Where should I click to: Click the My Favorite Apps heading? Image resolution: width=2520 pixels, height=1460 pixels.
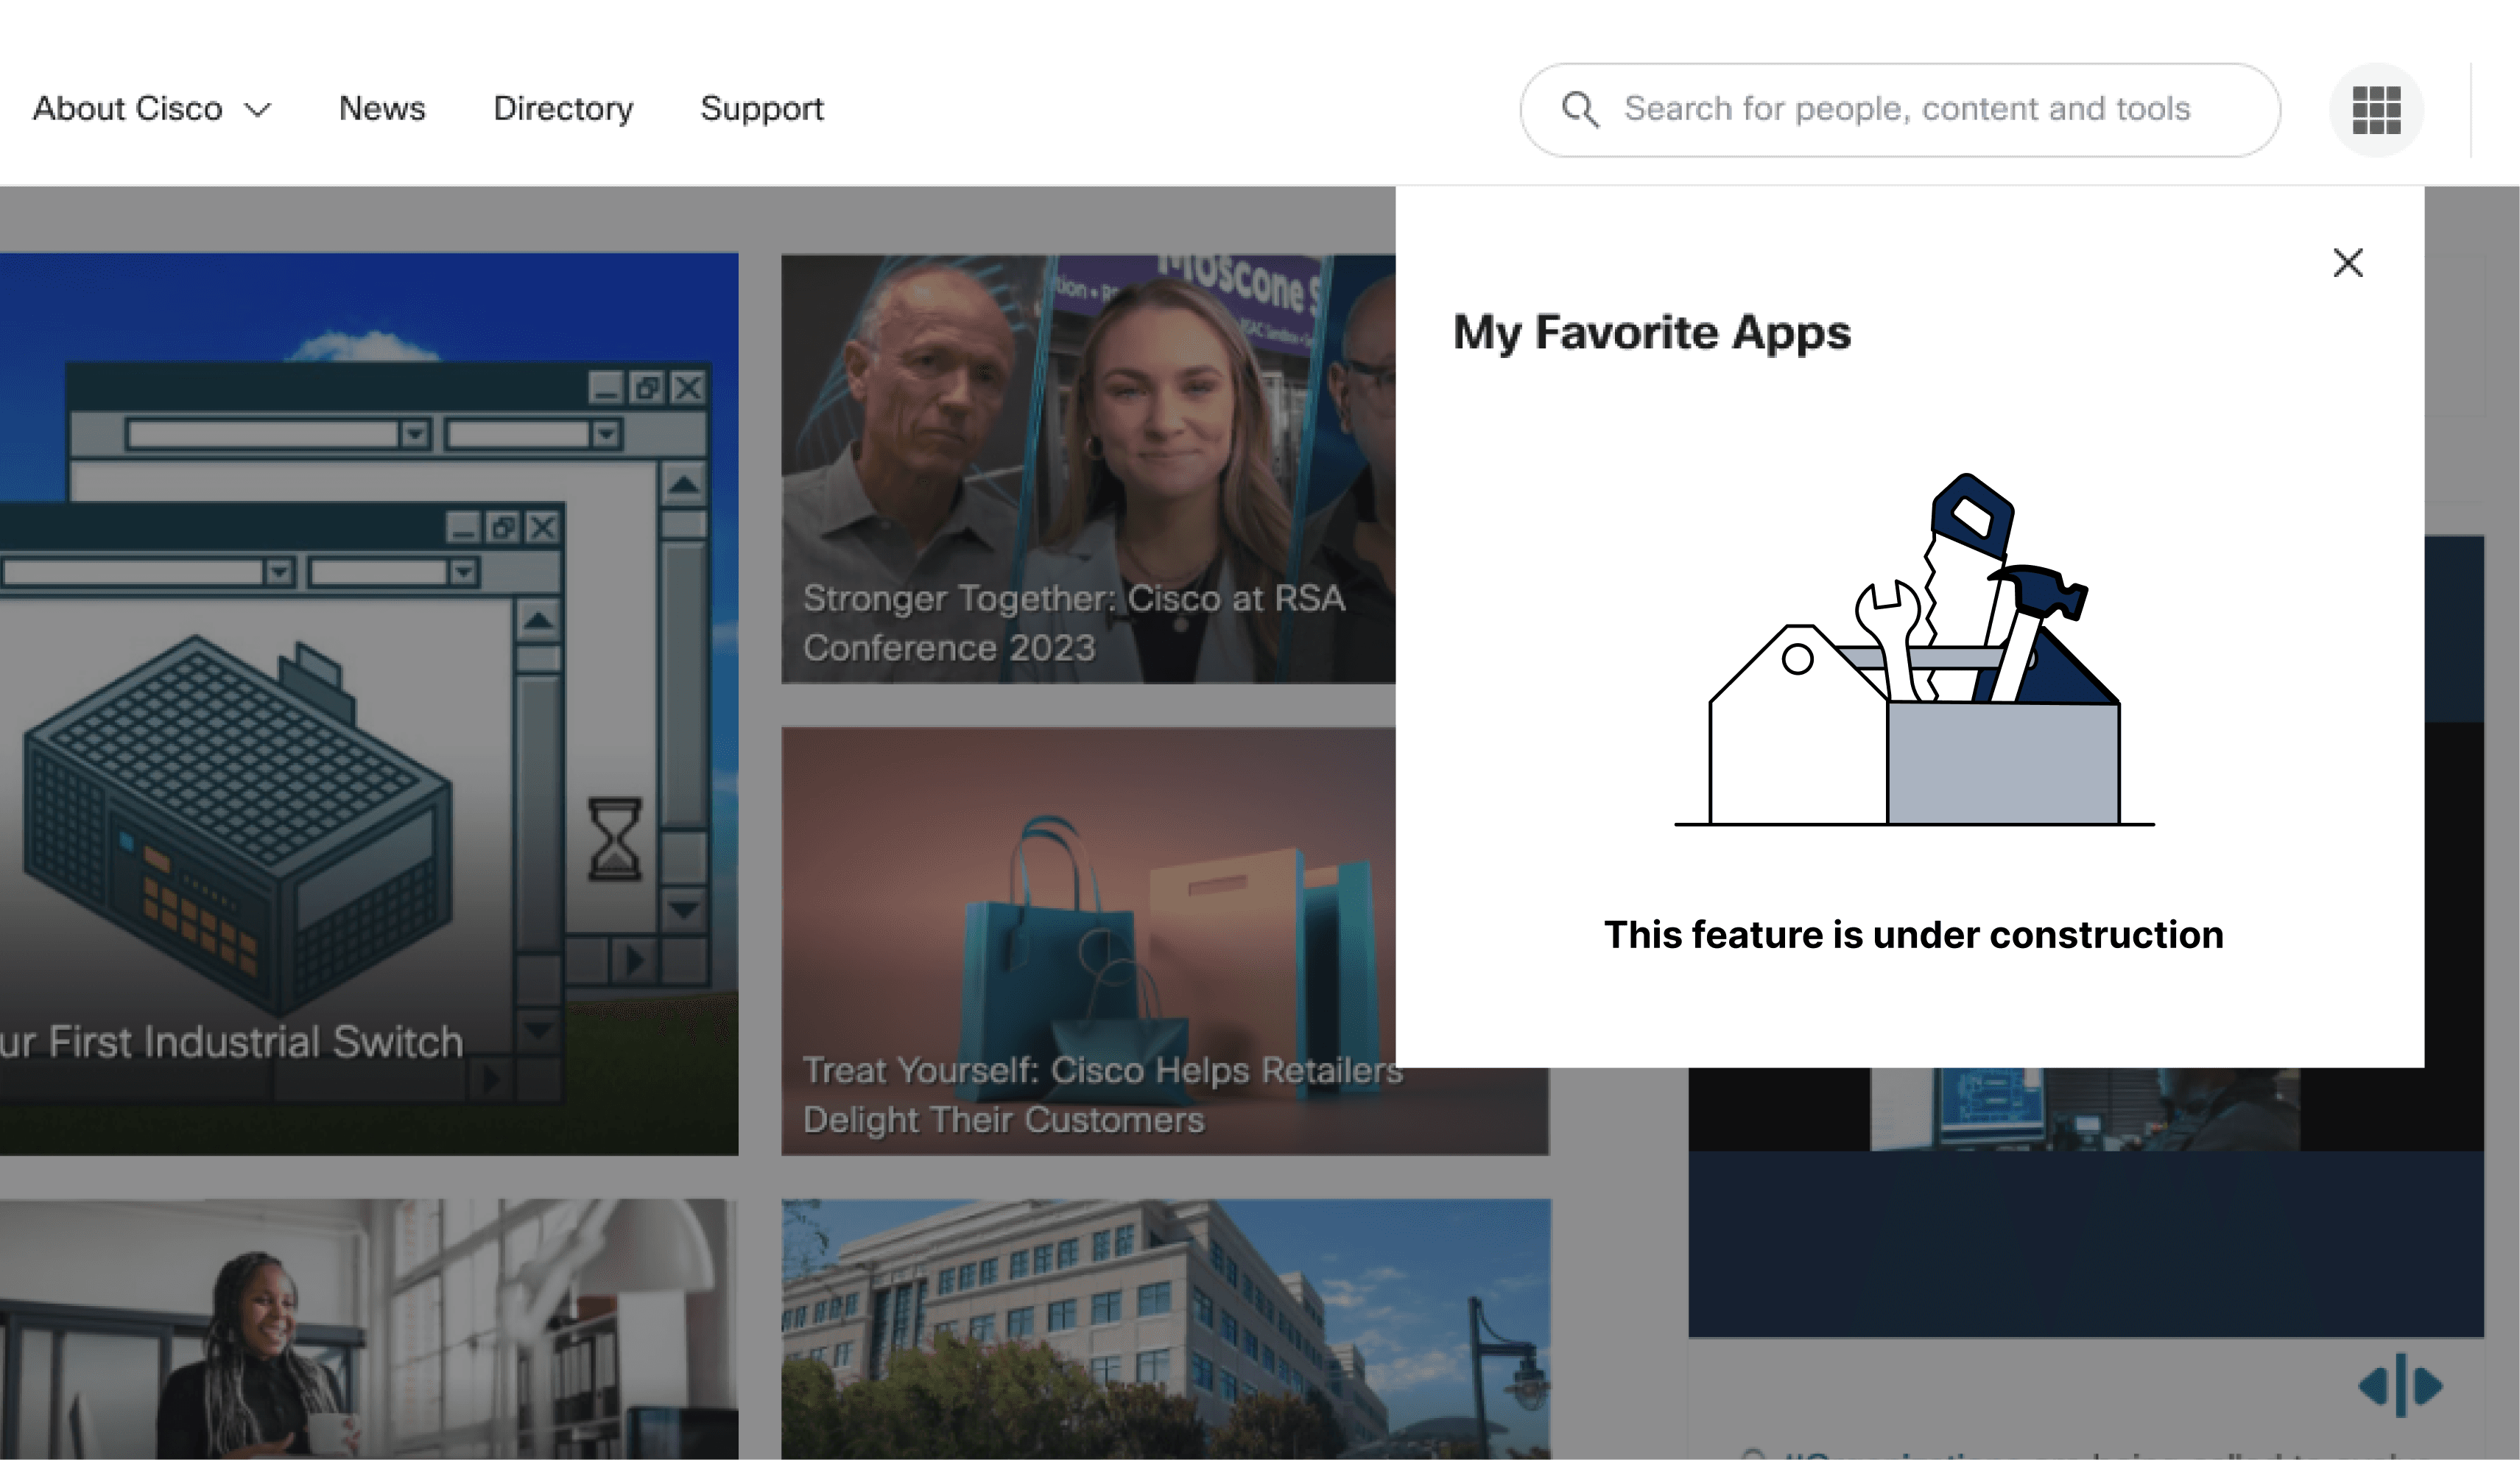(1651, 332)
